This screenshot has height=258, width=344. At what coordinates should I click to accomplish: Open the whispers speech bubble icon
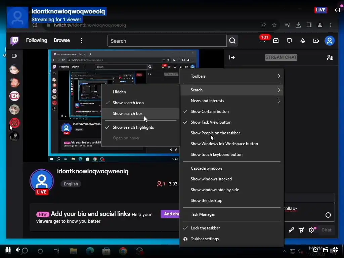click(x=289, y=41)
